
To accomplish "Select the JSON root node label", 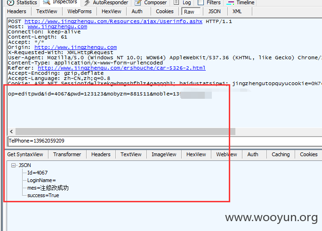I will [24, 165].
